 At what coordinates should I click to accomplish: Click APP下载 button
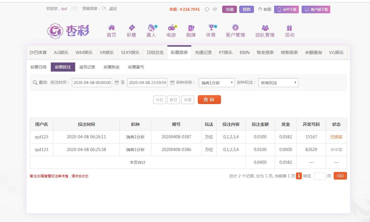coord(287,10)
